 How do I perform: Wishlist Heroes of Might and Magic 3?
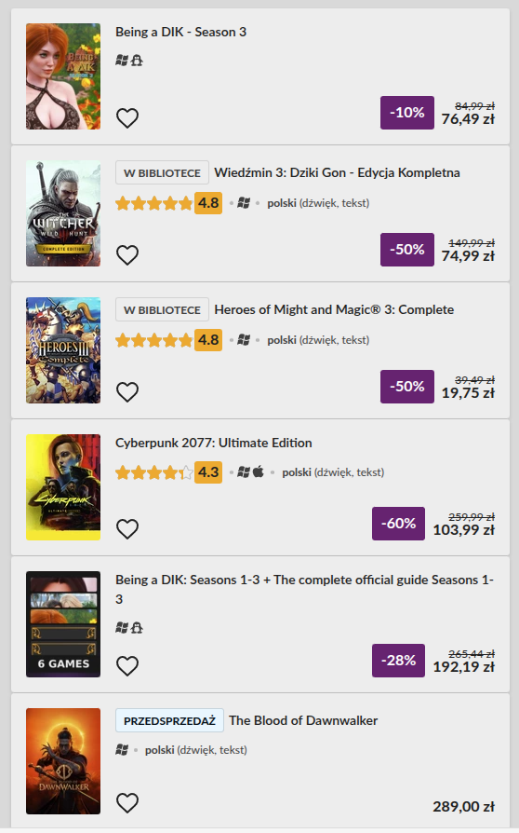pyautogui.click(x=127, y=392)
